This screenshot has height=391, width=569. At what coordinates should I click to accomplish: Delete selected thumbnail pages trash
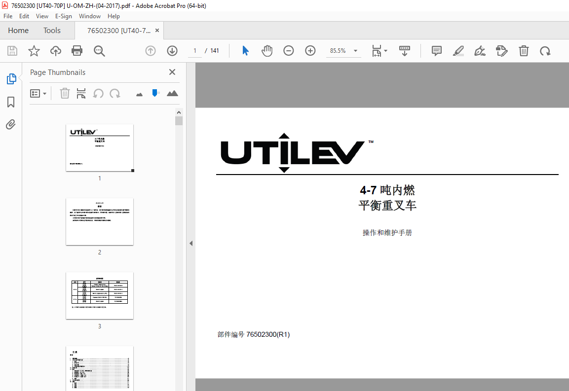click(x=65, y=94)
